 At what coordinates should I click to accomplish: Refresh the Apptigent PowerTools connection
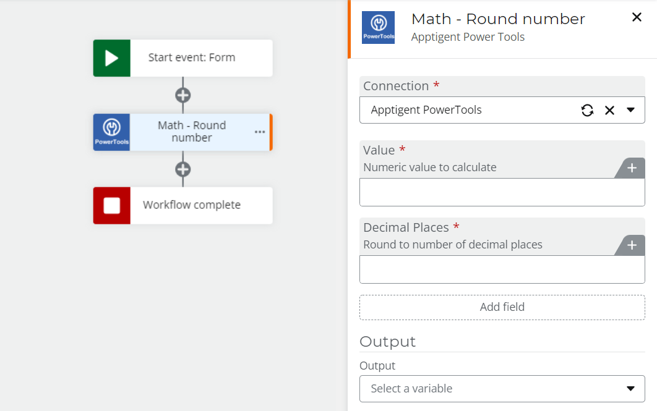(587, 110)
